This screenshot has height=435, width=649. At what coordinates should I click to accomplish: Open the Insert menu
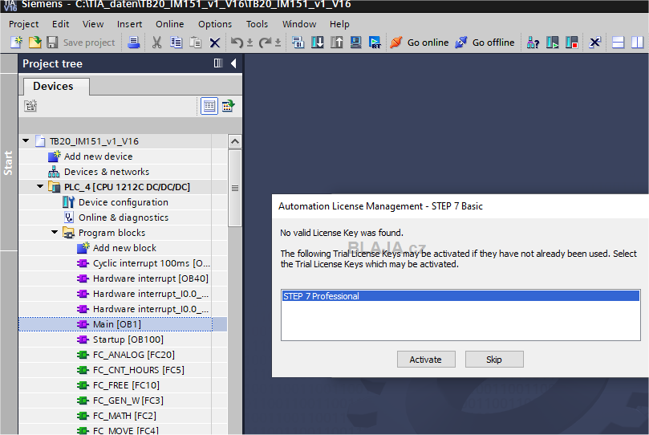(129, 24)
